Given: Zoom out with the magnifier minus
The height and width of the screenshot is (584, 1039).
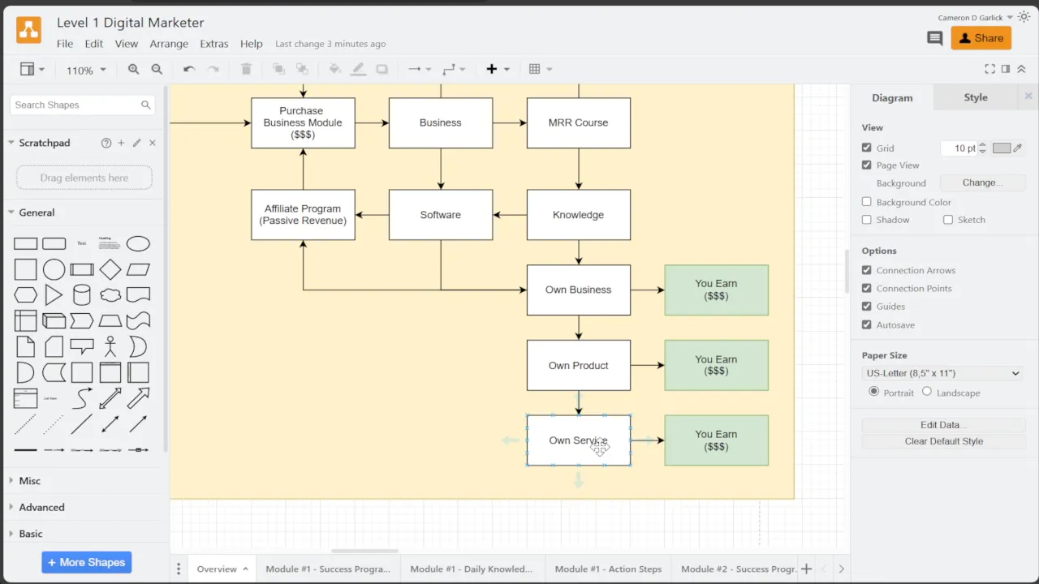Looking at the screenshot, I should tap(157, 70).
